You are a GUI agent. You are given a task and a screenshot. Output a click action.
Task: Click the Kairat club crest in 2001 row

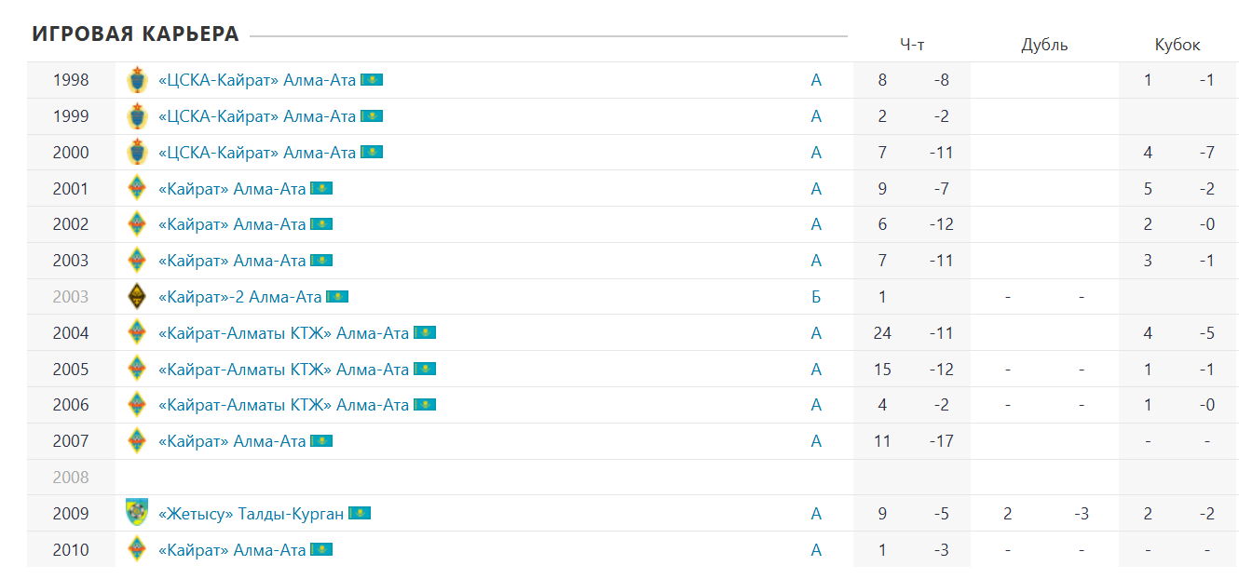pos(137,188)
